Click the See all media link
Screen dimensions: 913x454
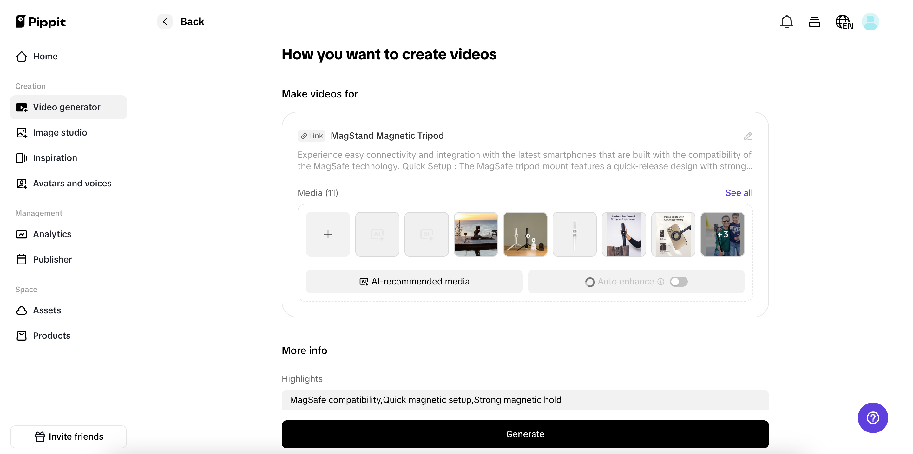[739, 193]
